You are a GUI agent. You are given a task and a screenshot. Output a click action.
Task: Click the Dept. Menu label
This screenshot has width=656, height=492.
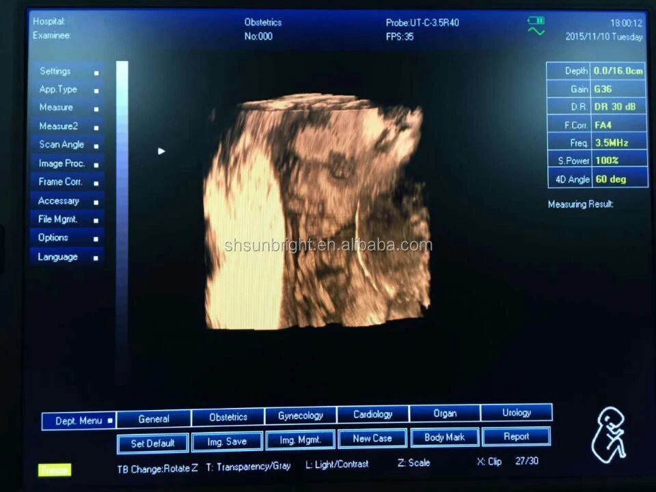coord(79,421)
